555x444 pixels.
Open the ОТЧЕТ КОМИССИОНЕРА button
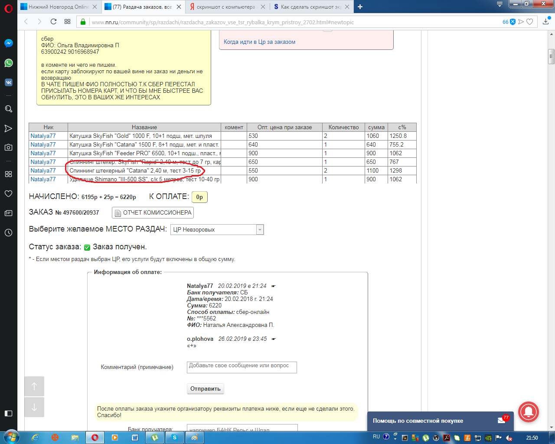pos(153,212)
